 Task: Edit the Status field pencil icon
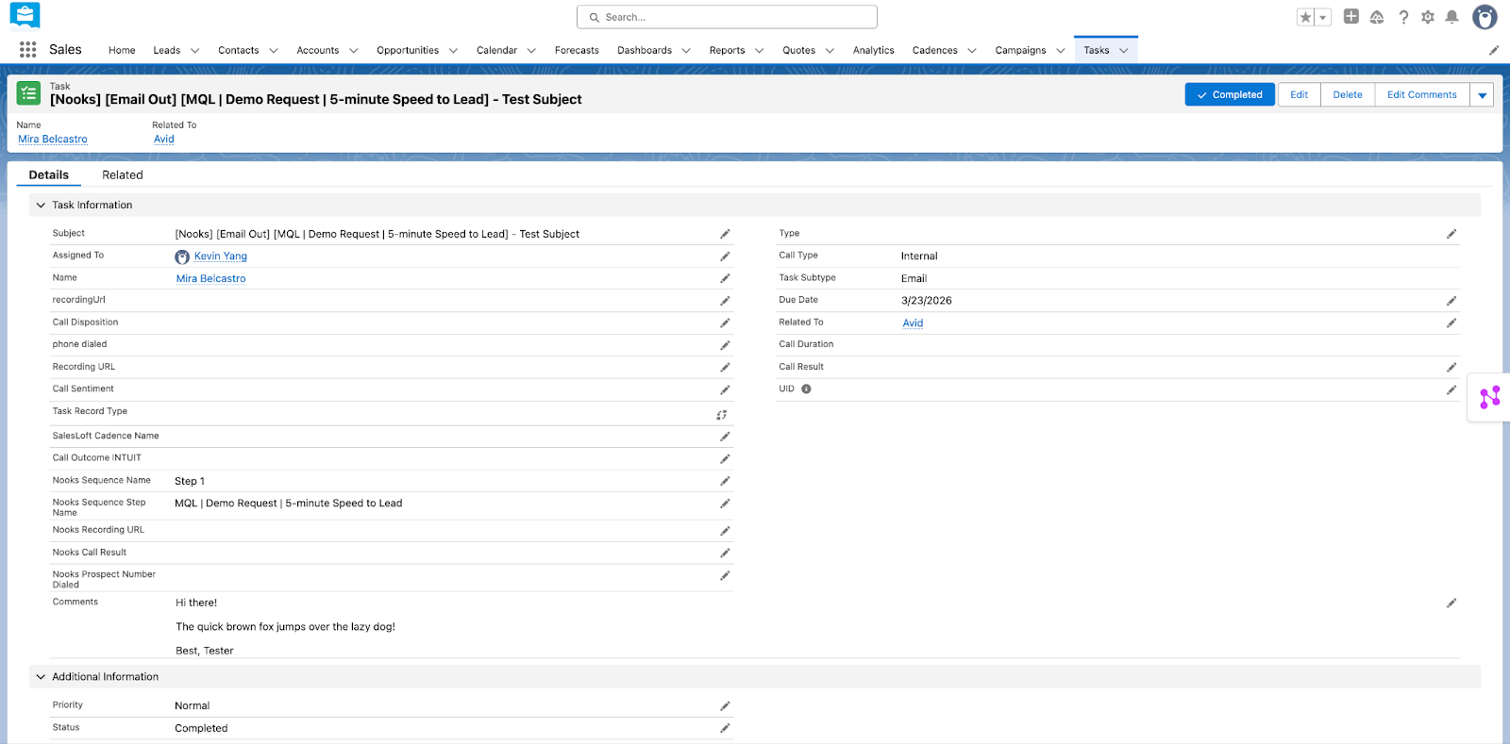pos(725,728)
